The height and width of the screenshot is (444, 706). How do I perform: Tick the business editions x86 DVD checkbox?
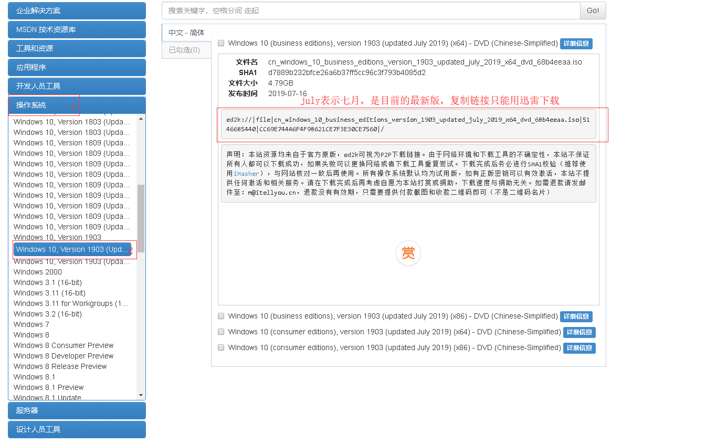click(x=221, y=316)
